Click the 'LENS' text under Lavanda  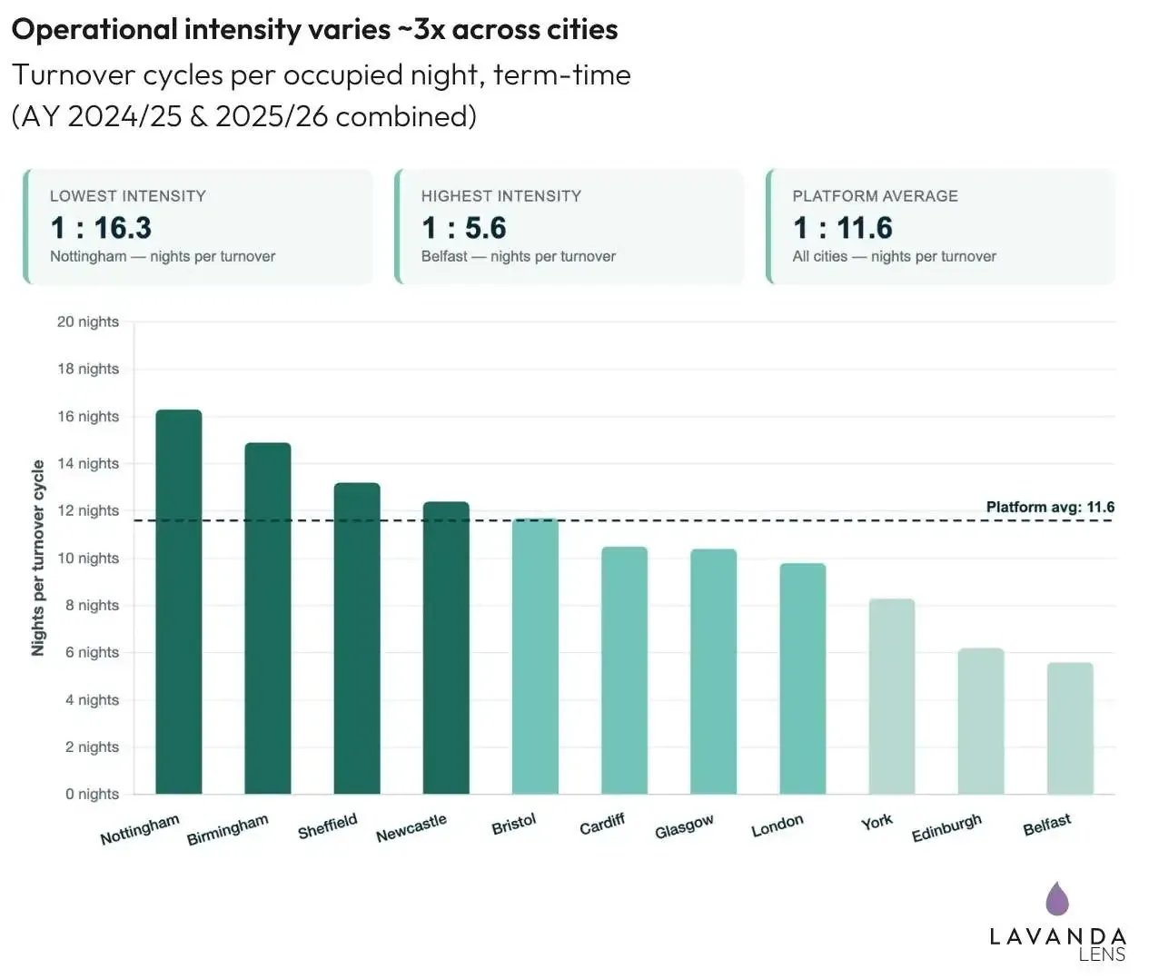1103,954
